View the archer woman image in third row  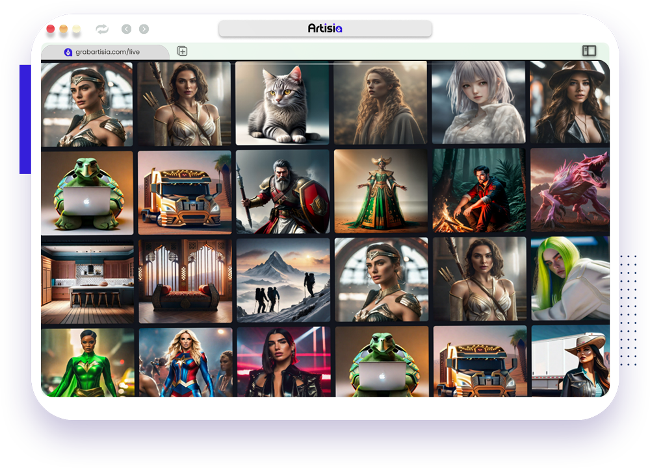pyautogui.click(x=480, y=279)
